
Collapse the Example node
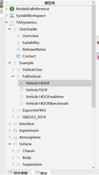10,63
